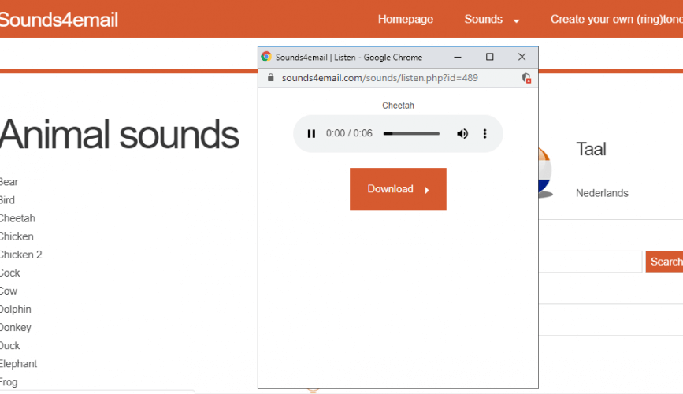Mute the audio player volume
This screenshot has height=394, width=683.
click(462, 134)
